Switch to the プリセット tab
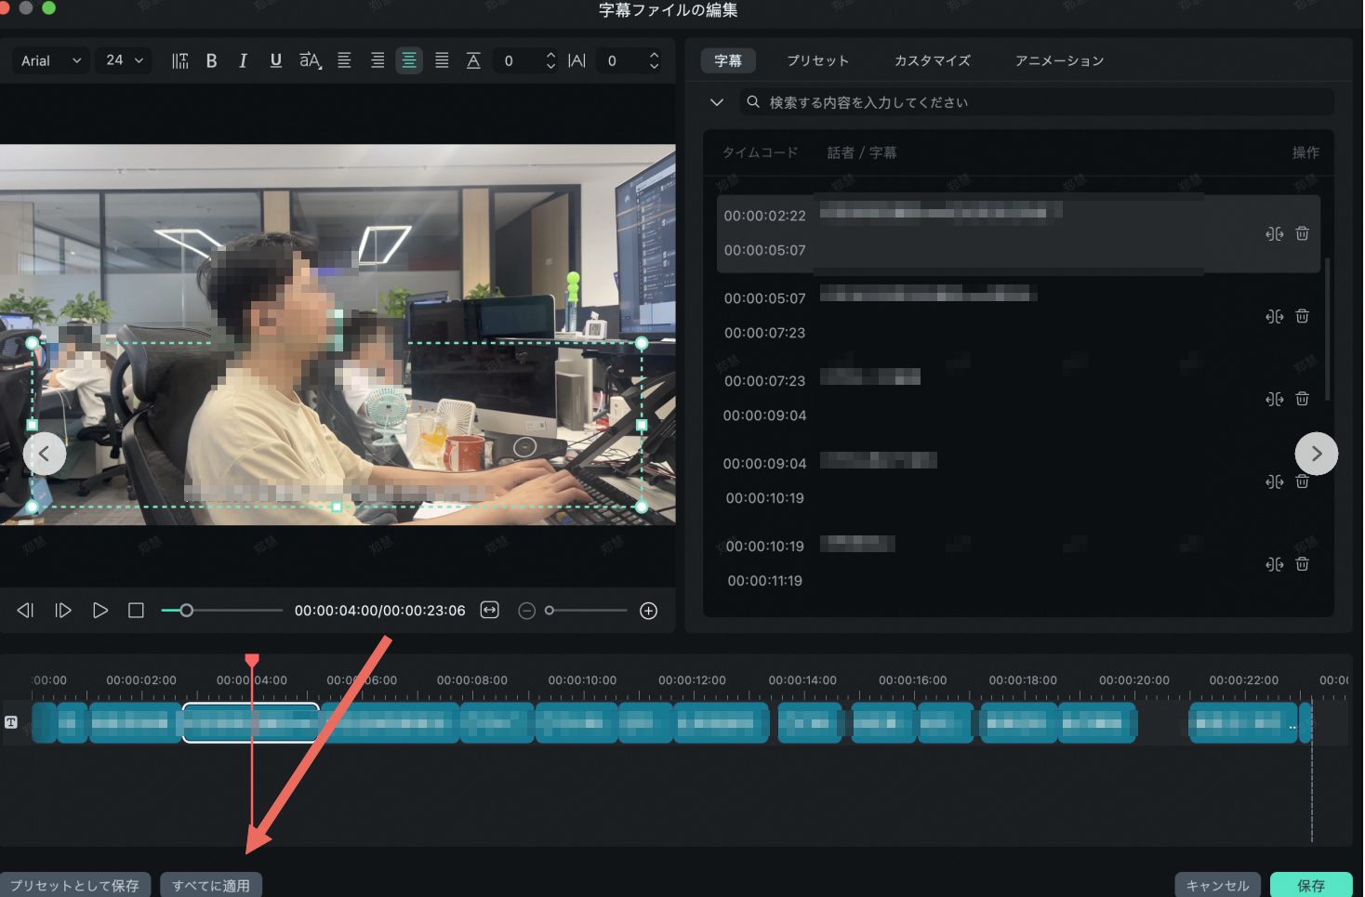 (x=817, y=60)
